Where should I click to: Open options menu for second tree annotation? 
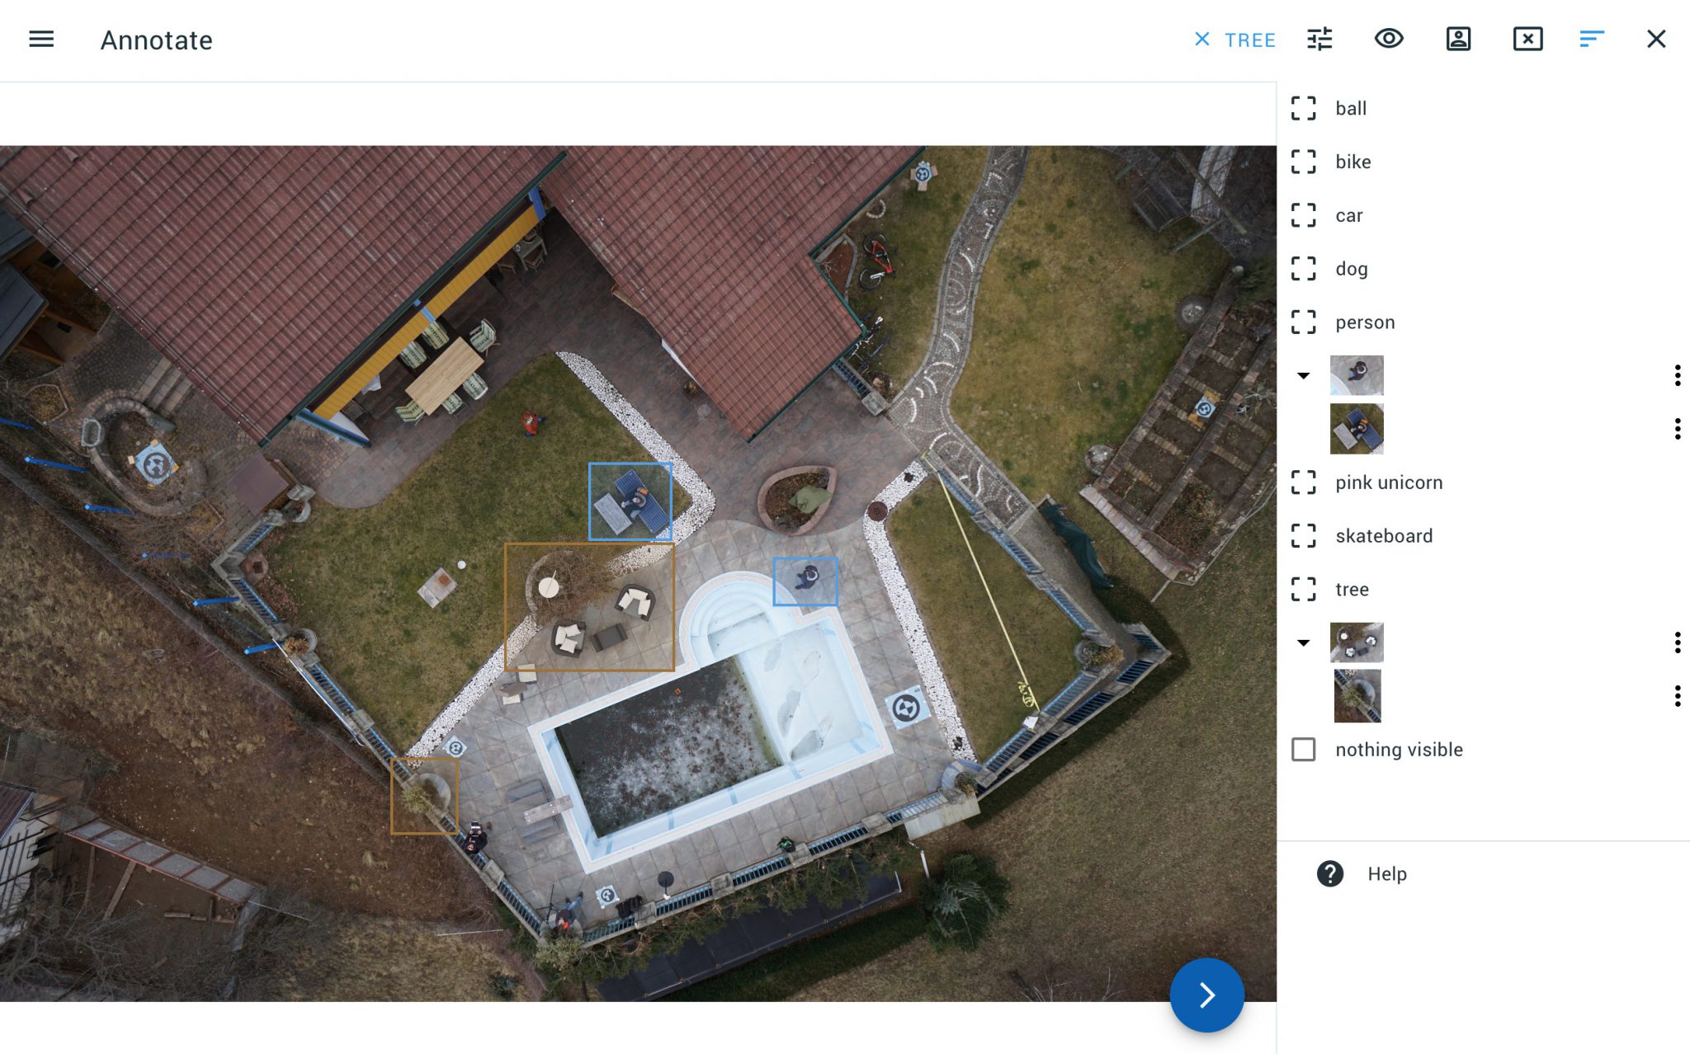(1677, 696)
